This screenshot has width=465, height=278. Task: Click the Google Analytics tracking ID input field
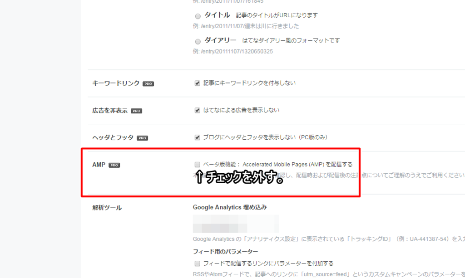coord(236,224)
